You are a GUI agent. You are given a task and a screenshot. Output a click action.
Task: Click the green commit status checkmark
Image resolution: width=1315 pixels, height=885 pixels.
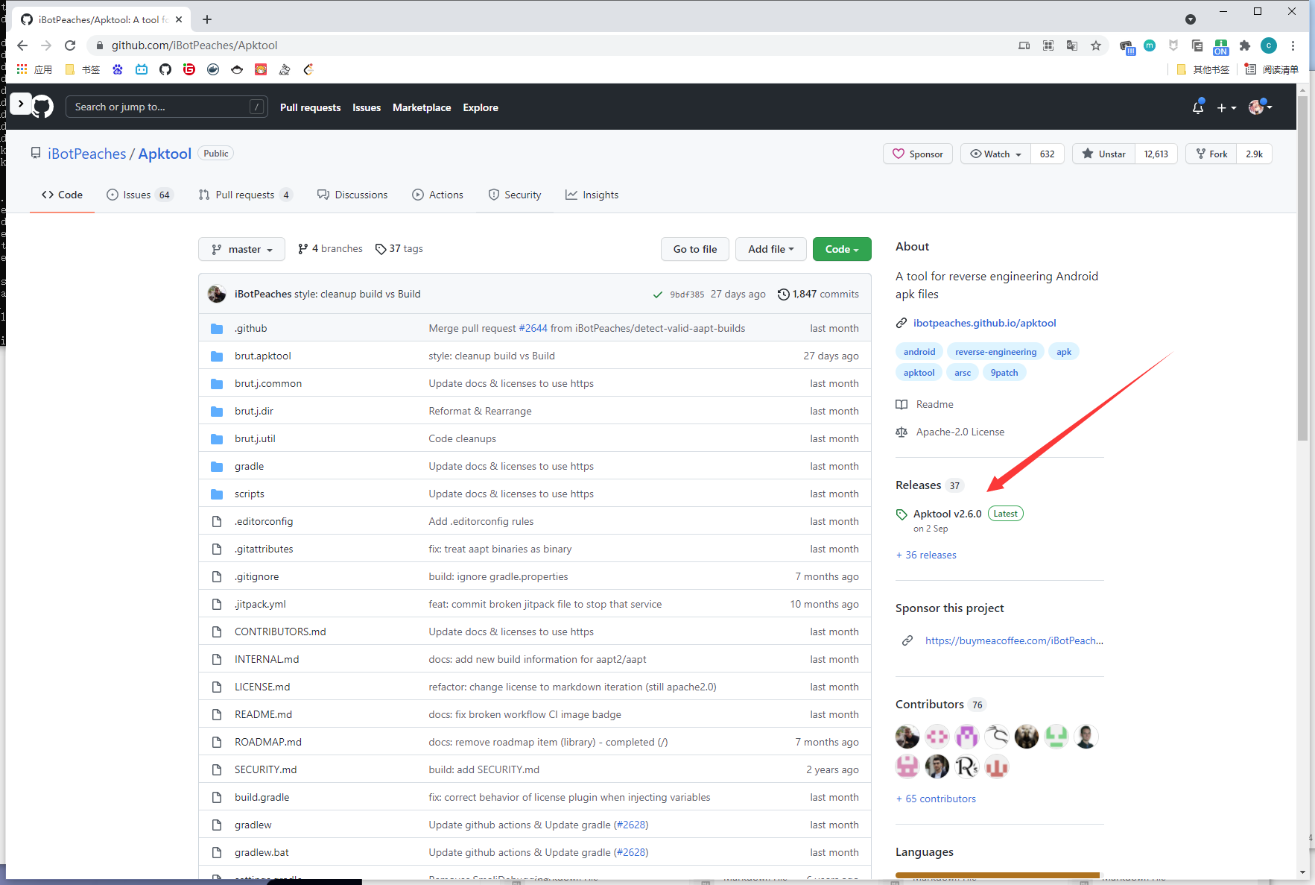click(658, 295)
